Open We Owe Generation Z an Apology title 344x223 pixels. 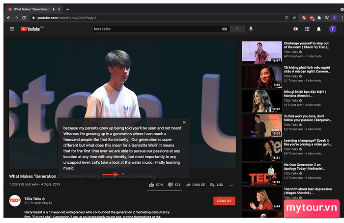pos(305,167)
